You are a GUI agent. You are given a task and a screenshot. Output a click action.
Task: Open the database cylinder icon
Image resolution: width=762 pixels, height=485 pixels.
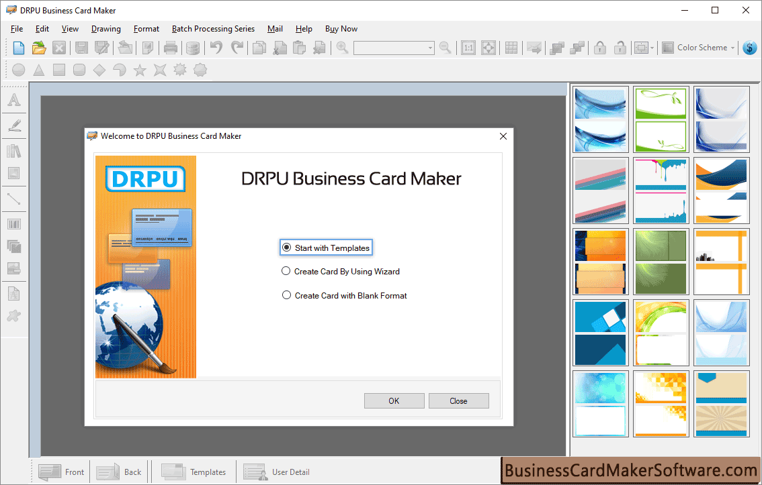tap(193, 48)
